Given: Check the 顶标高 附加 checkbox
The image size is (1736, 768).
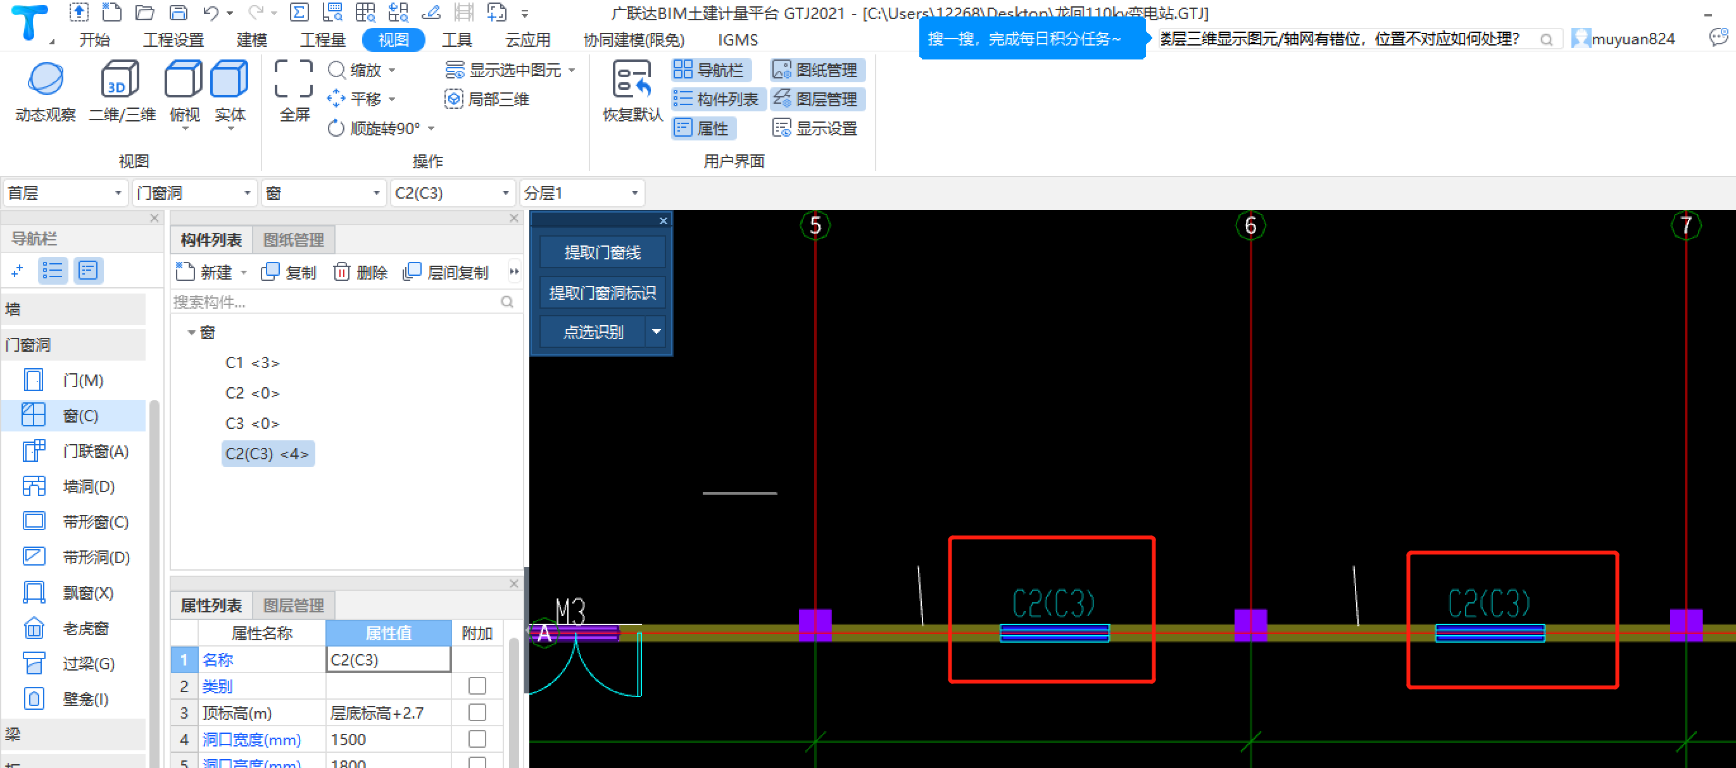Looking at the screenshot, I should coord(477,713).
